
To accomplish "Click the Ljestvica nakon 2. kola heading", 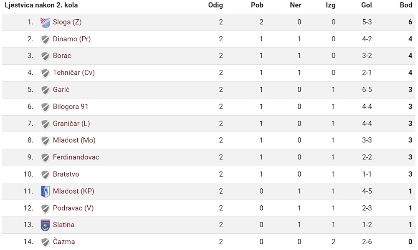I will 41,5.
